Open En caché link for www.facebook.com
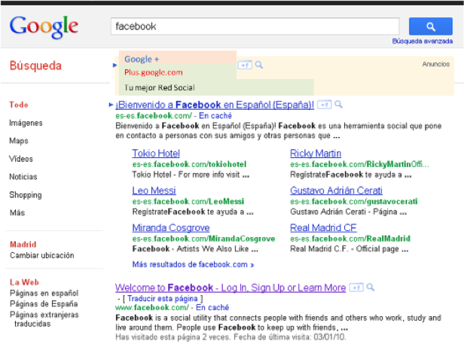The height and width of the screenshot is (344, 464). (x=212, y=308)
